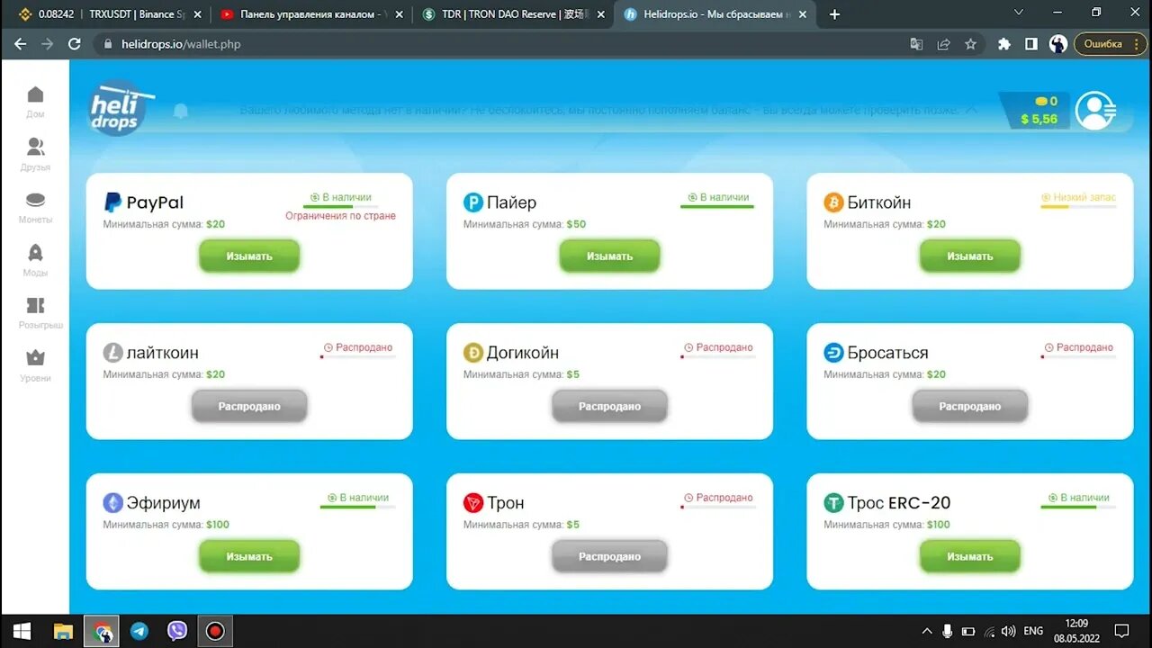The width and height of the screenshot is (1152, 648).
Task: Open the tab search dropdown chevron
Action: tap(1019, 13)
